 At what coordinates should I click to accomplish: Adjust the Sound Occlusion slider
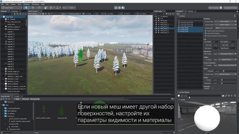point(230,71)
